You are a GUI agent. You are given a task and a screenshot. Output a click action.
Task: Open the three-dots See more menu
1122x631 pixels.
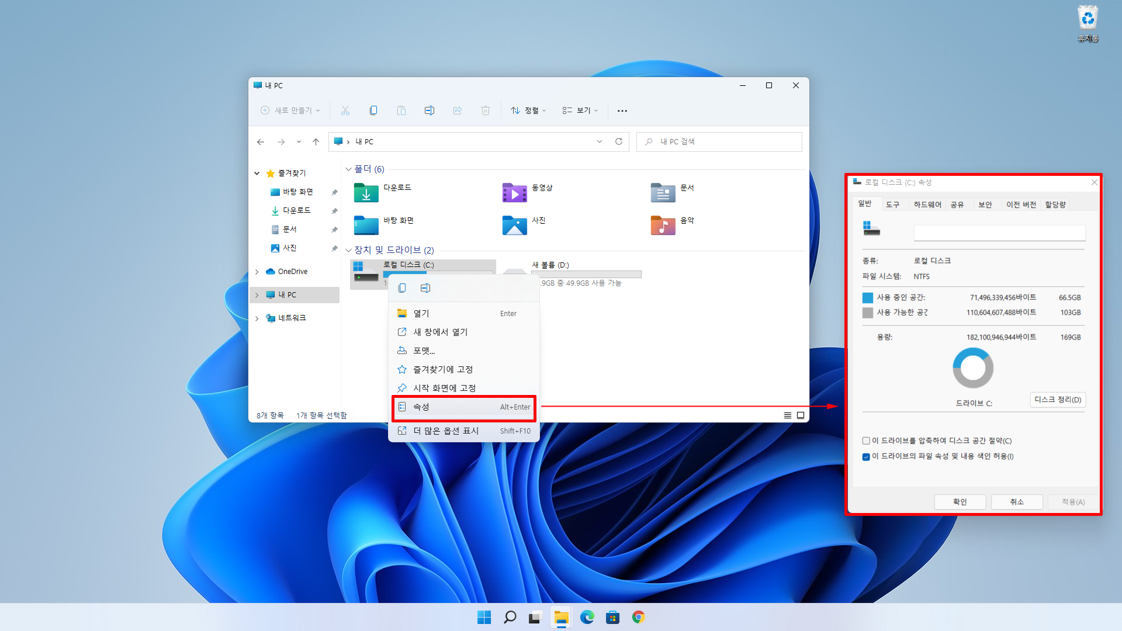pyautogui.click(x=622, y=110)
